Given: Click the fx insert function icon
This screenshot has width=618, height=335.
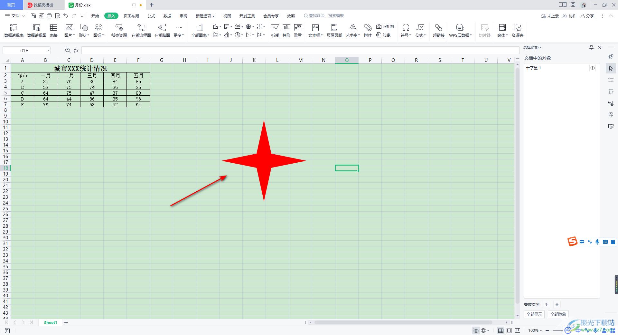Looking at the screenshot, I should click(x=76, y=50).
